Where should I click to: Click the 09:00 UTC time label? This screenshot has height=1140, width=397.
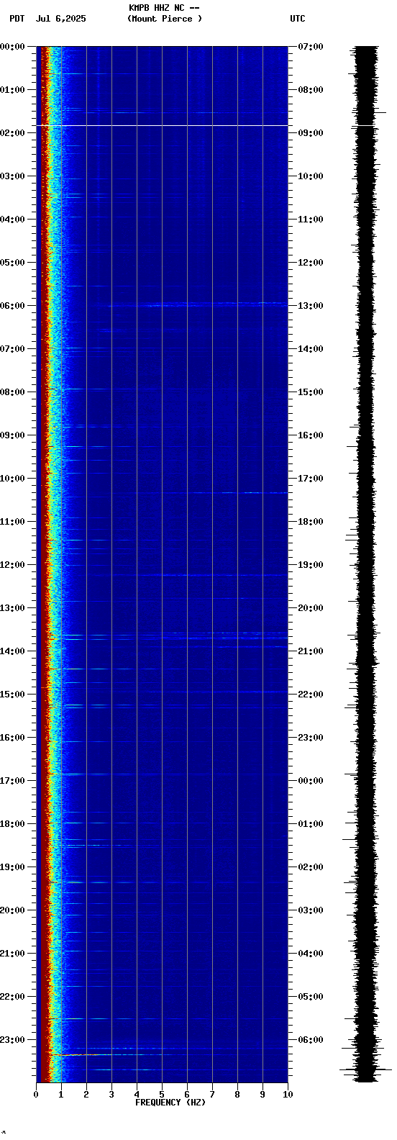[x=311, y=133]
